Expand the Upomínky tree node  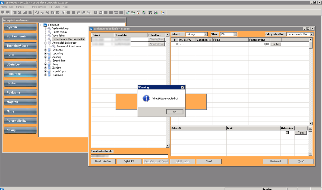pos(45,53)
